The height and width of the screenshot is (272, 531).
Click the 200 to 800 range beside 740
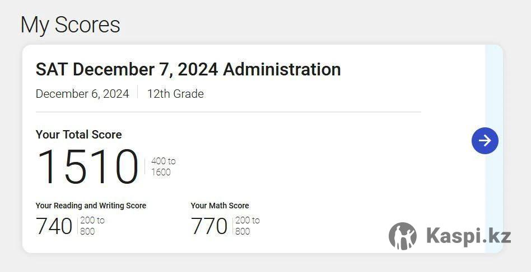pyautogui.click(x=92, y=226)
